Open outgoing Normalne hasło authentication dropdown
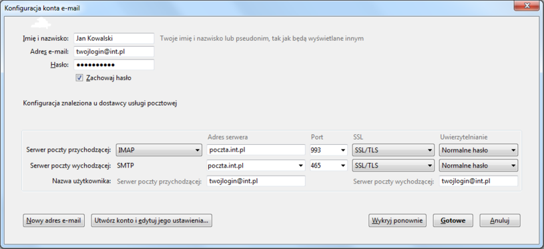The height and width of the screenshot is (249, 544). tap(479, 166)
